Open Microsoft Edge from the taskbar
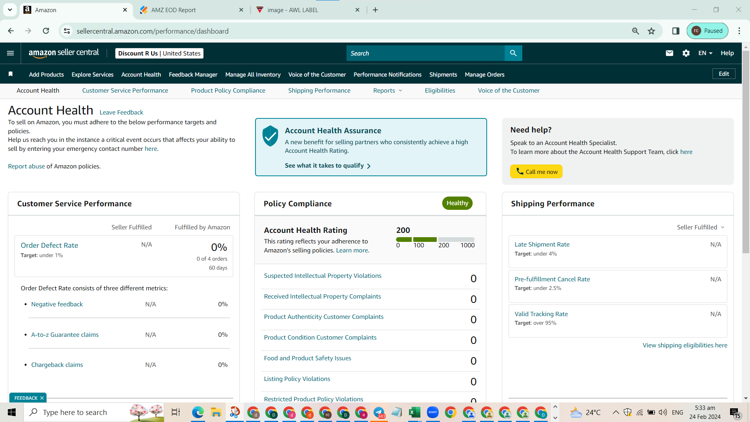This screenshot has width=750, height=422. pos(198,412)
